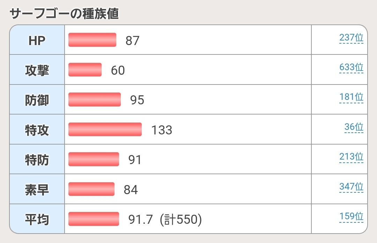Click the red HP stat bar
Screen dimensions: 377x243
(92, 40)
